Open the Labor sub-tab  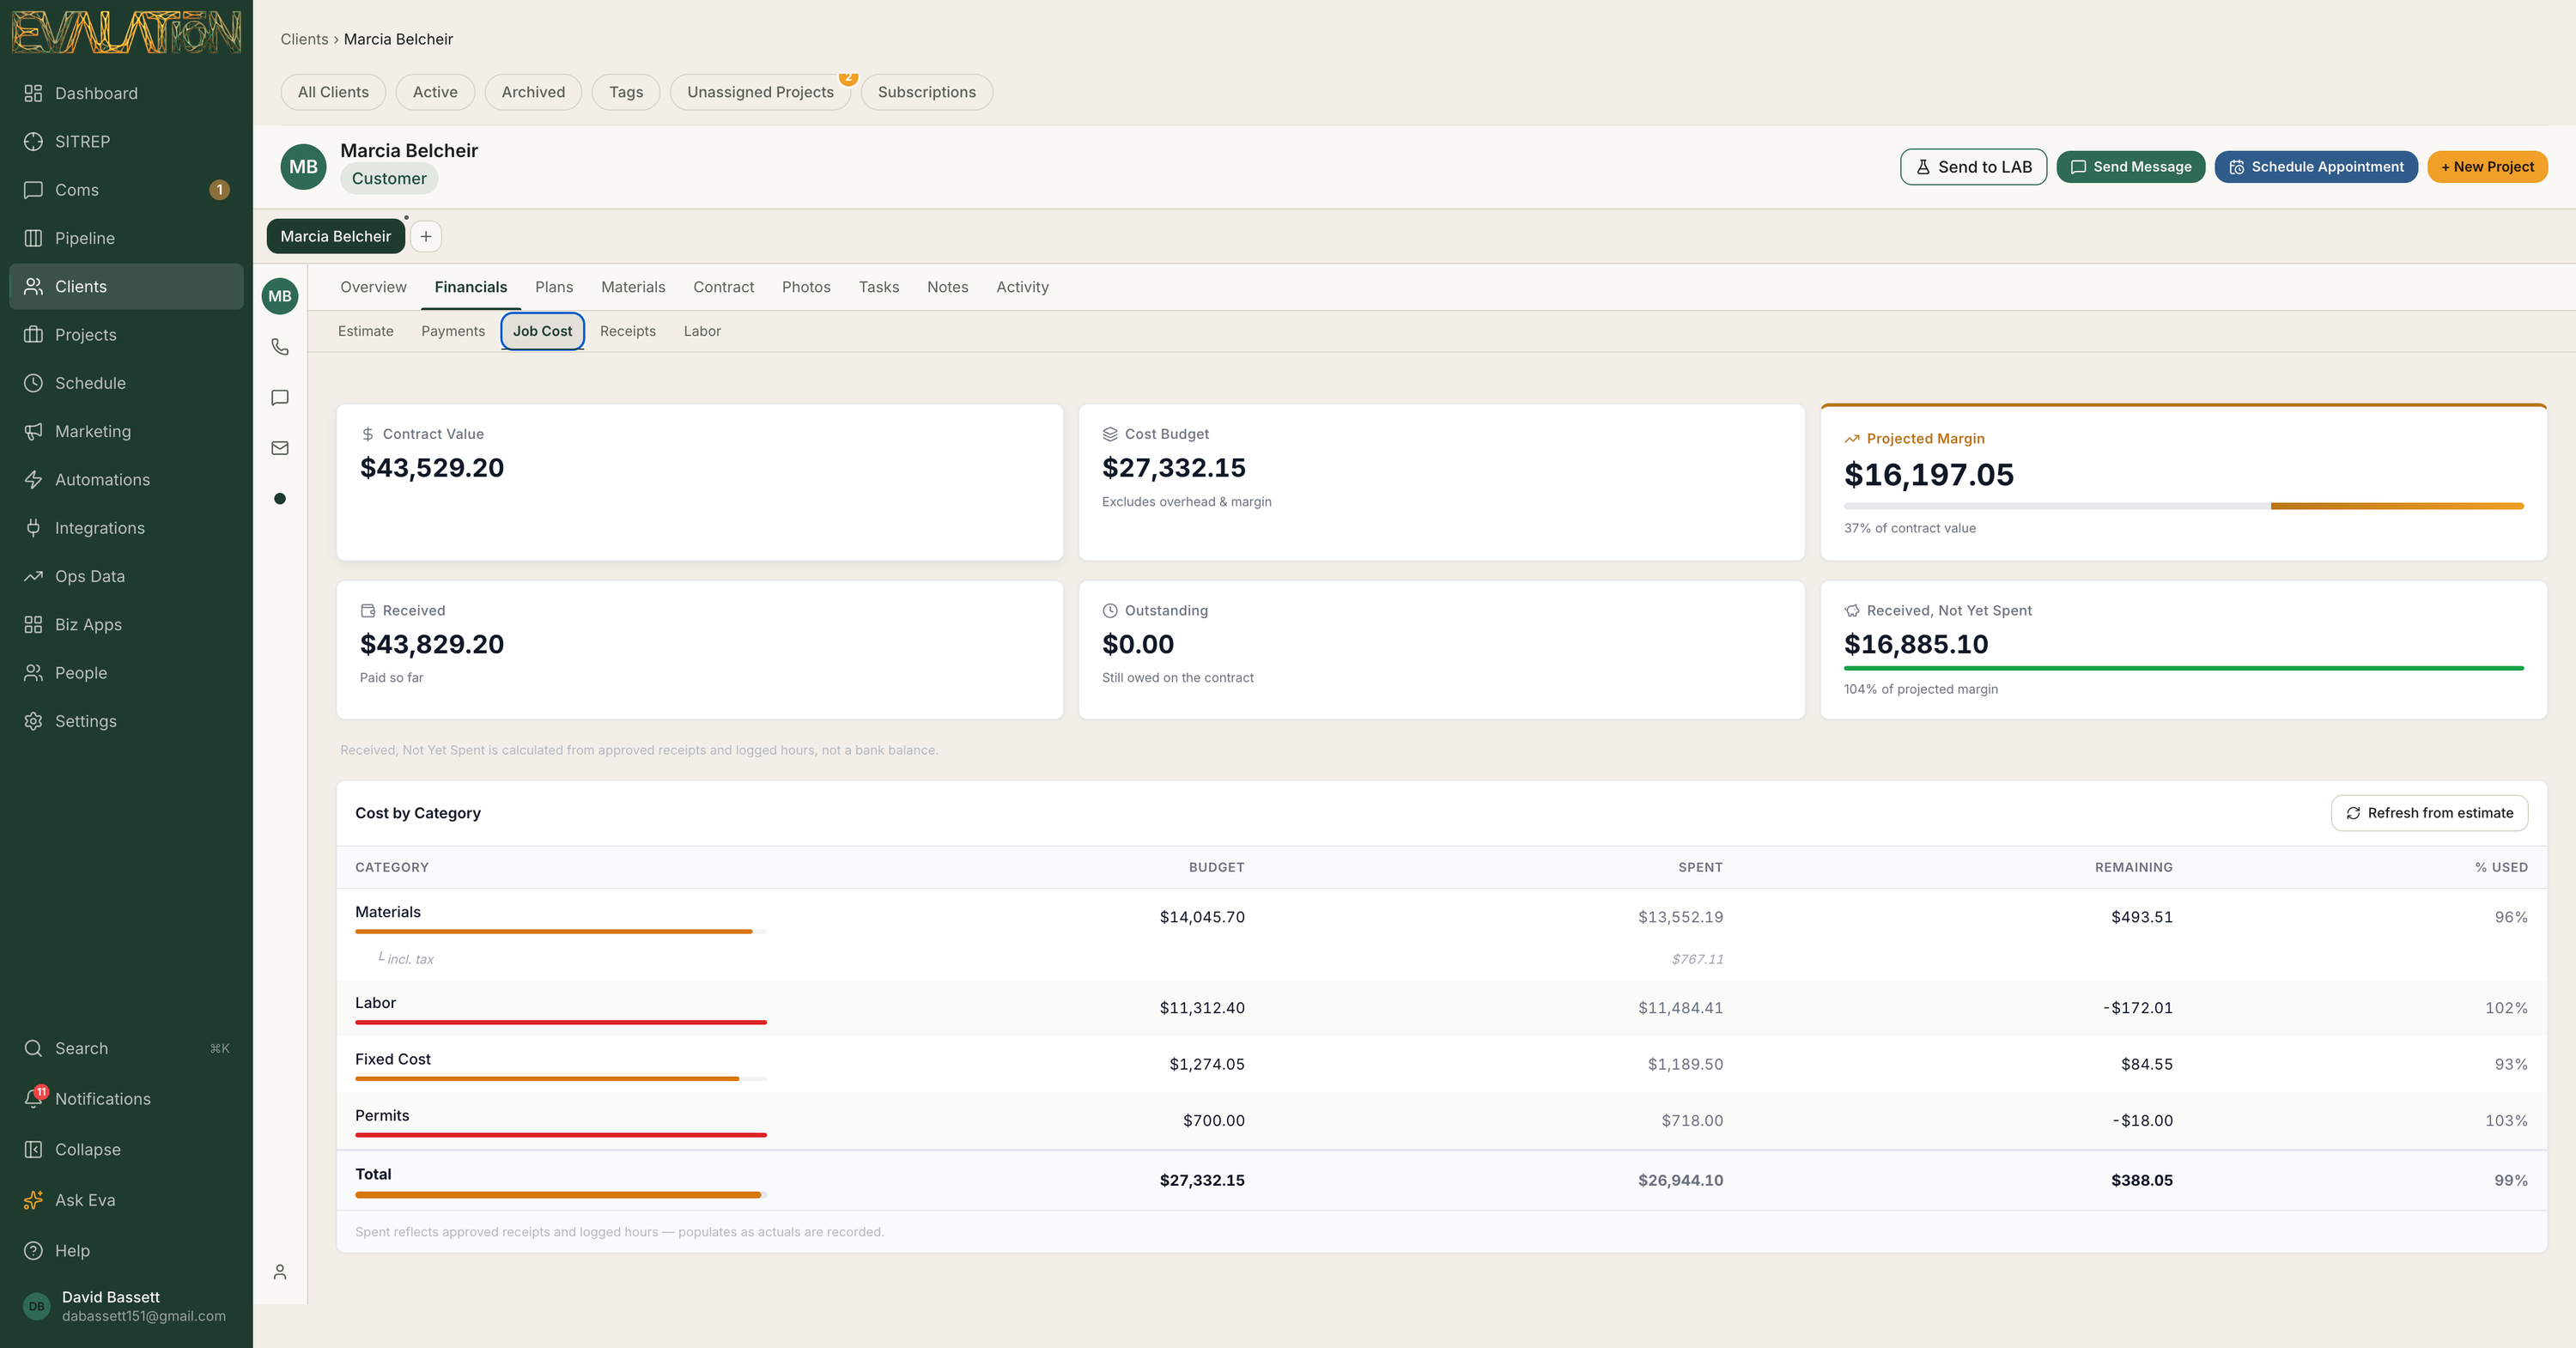tap(702, 331)
